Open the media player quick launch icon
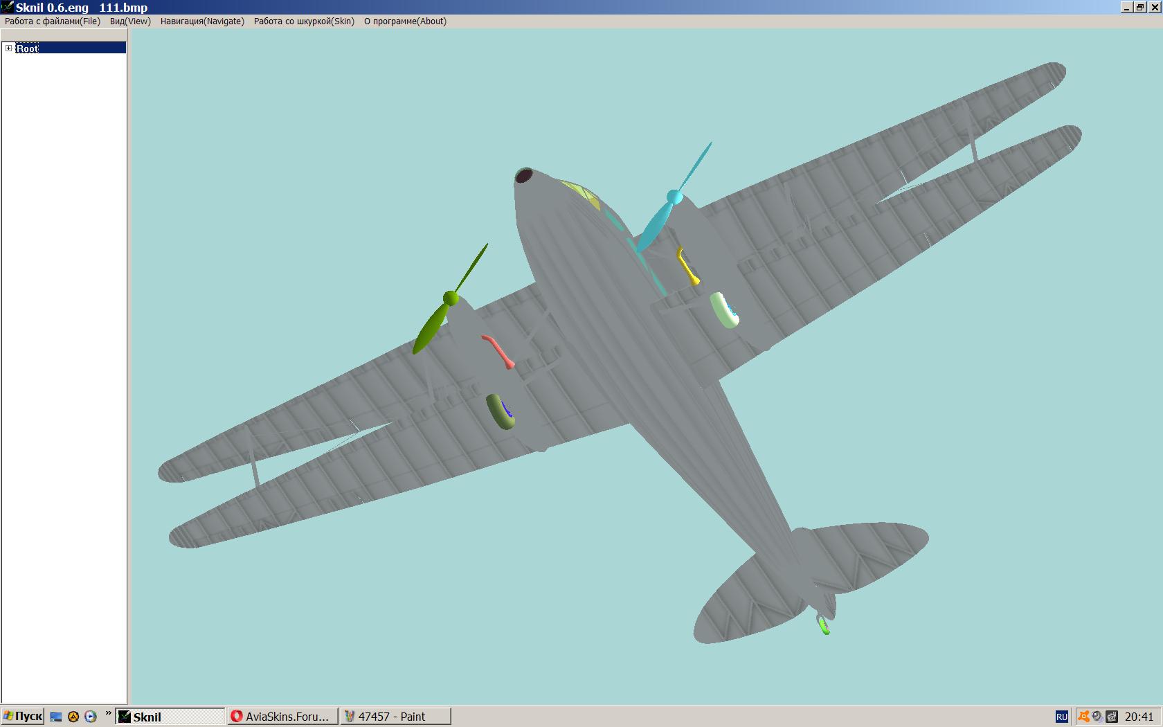The width and height of the screenshot is (1163, 727). [91, 717]
